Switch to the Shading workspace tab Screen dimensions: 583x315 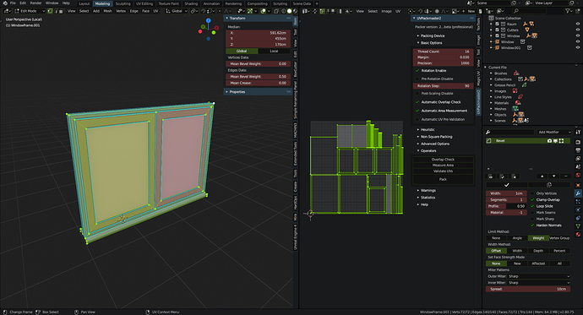[x=191, y=3]
